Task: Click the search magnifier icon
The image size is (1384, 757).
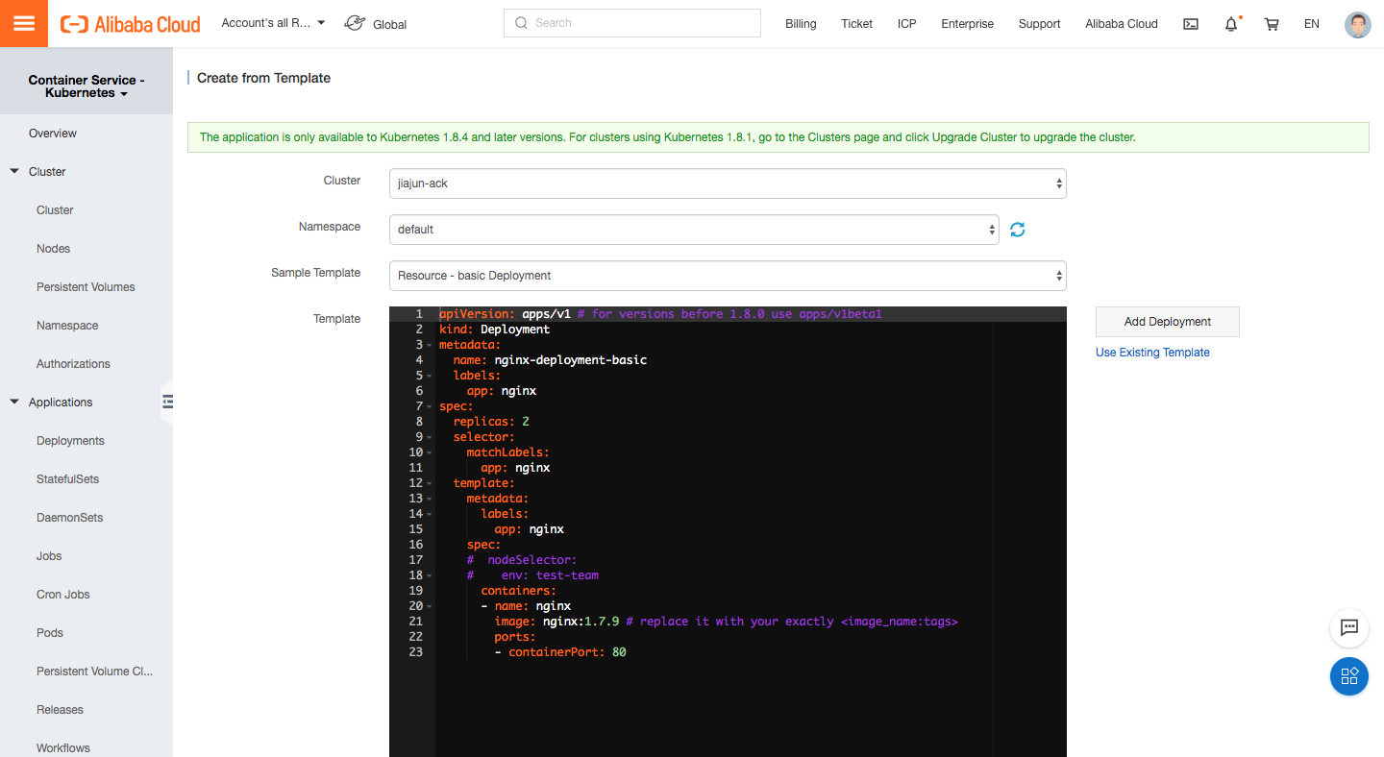Action: click(521, 23)
